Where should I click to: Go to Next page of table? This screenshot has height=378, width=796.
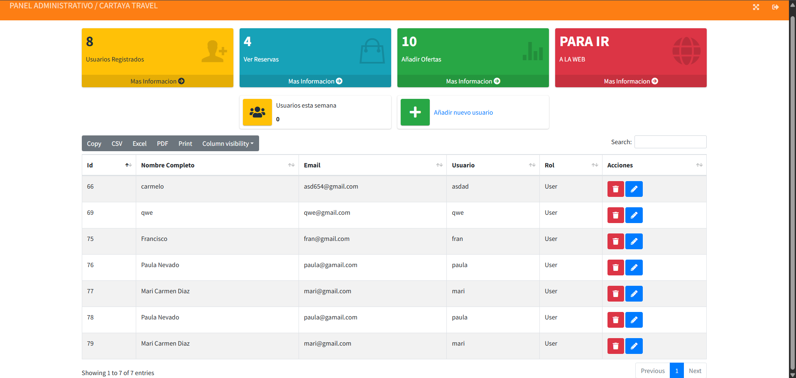(x=695, y=371)
